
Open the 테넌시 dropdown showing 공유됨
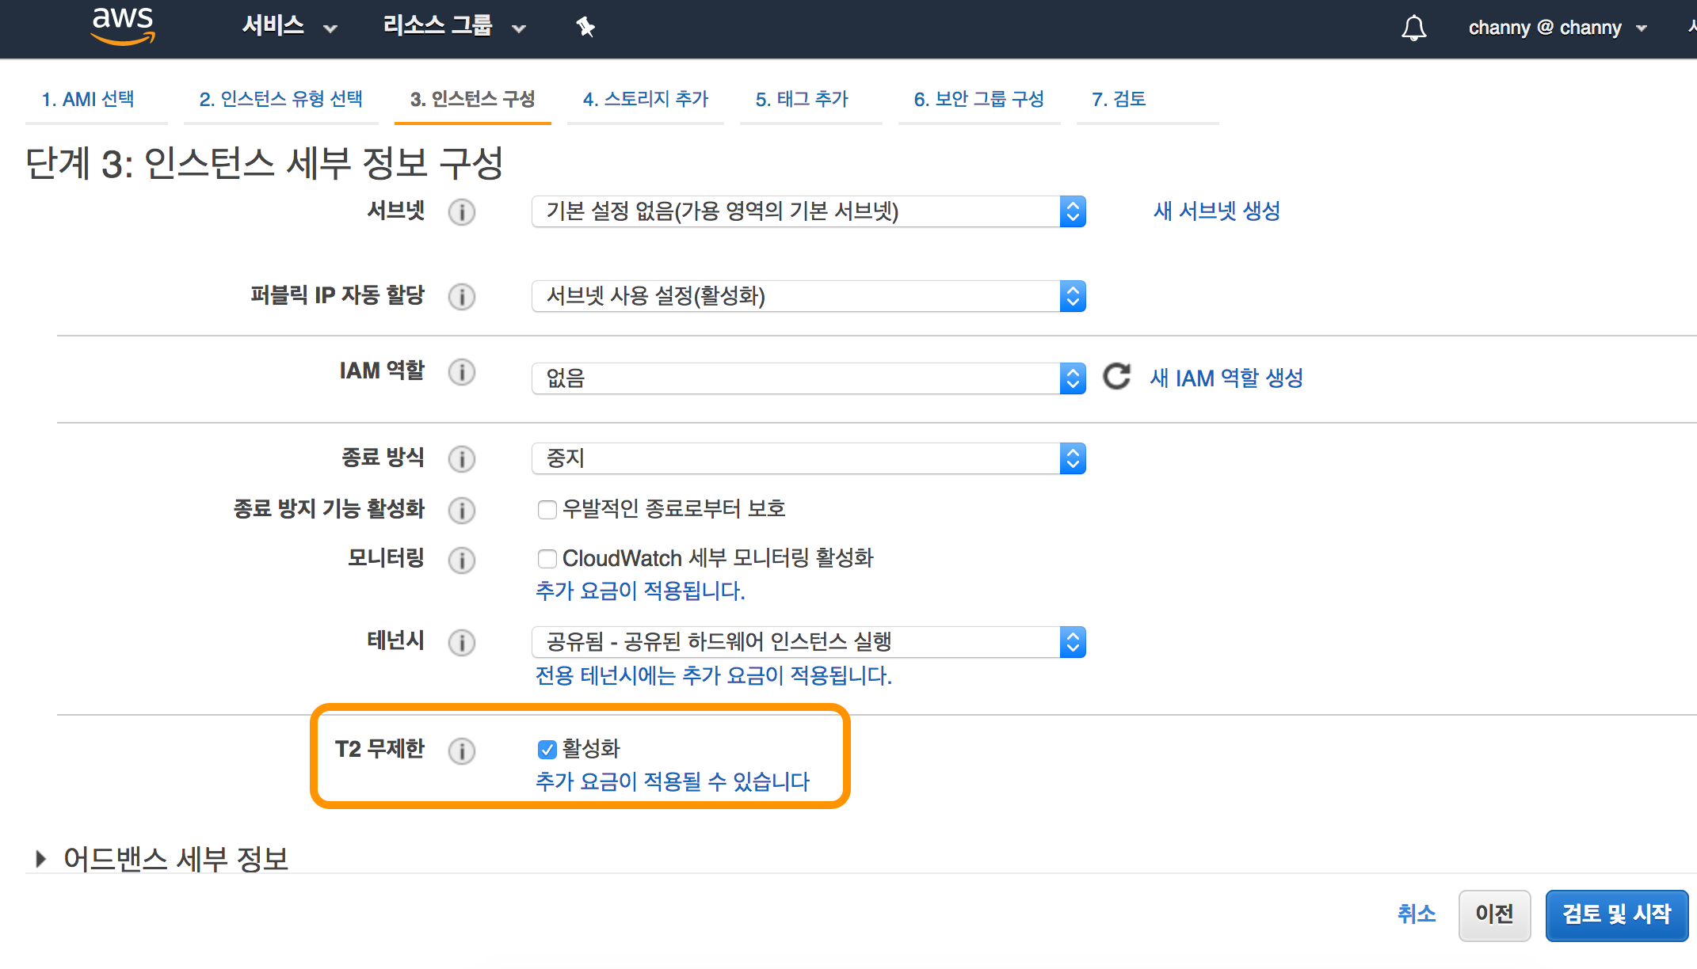808,642
